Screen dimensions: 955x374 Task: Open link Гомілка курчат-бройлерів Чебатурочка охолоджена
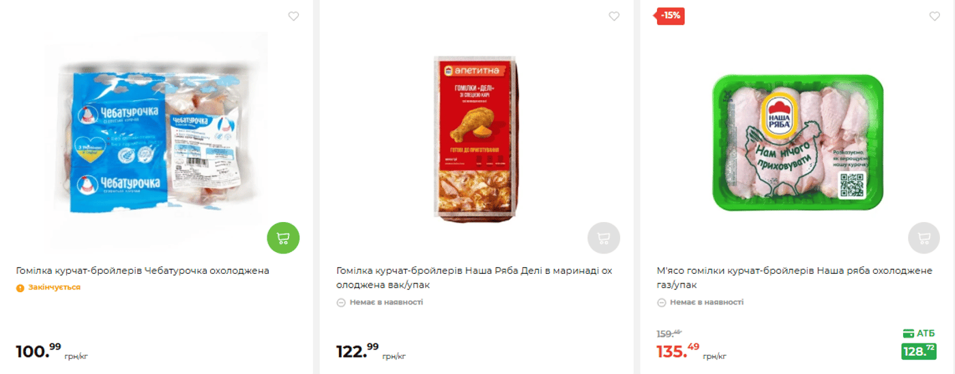143,270
